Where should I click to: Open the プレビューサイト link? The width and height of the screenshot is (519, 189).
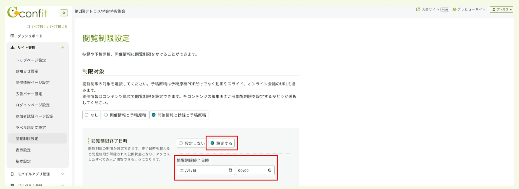471,9
